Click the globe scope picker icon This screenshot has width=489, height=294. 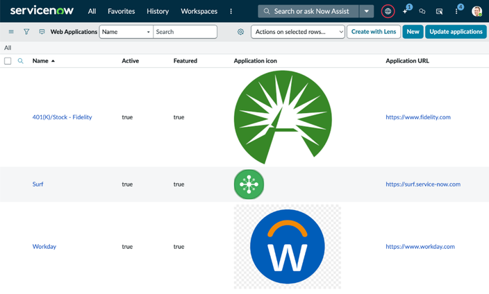(x=388, y=11)
